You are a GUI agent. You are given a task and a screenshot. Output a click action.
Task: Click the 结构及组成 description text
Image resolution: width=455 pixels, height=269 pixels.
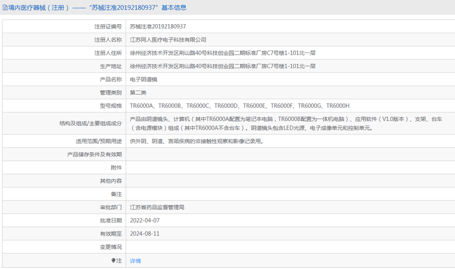[x=286, y=123]
